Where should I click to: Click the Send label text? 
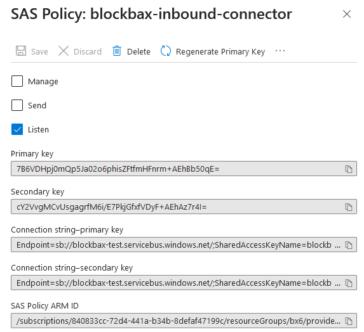coord(37,106)
